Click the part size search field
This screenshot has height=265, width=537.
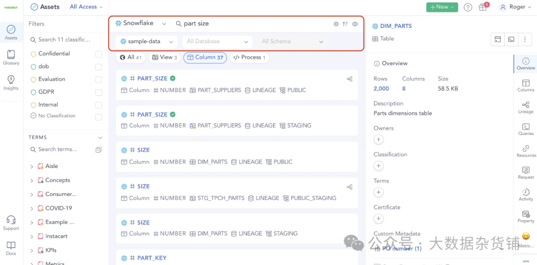tap(254, 24)
